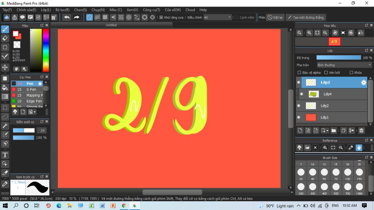
Task: Add a new layer folder
Action: [x=334, y=131]
